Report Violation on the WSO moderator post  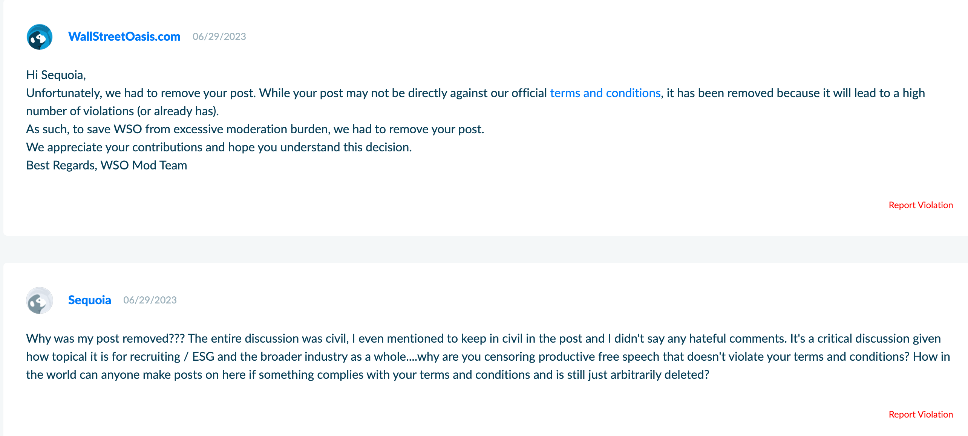(921, 205)
